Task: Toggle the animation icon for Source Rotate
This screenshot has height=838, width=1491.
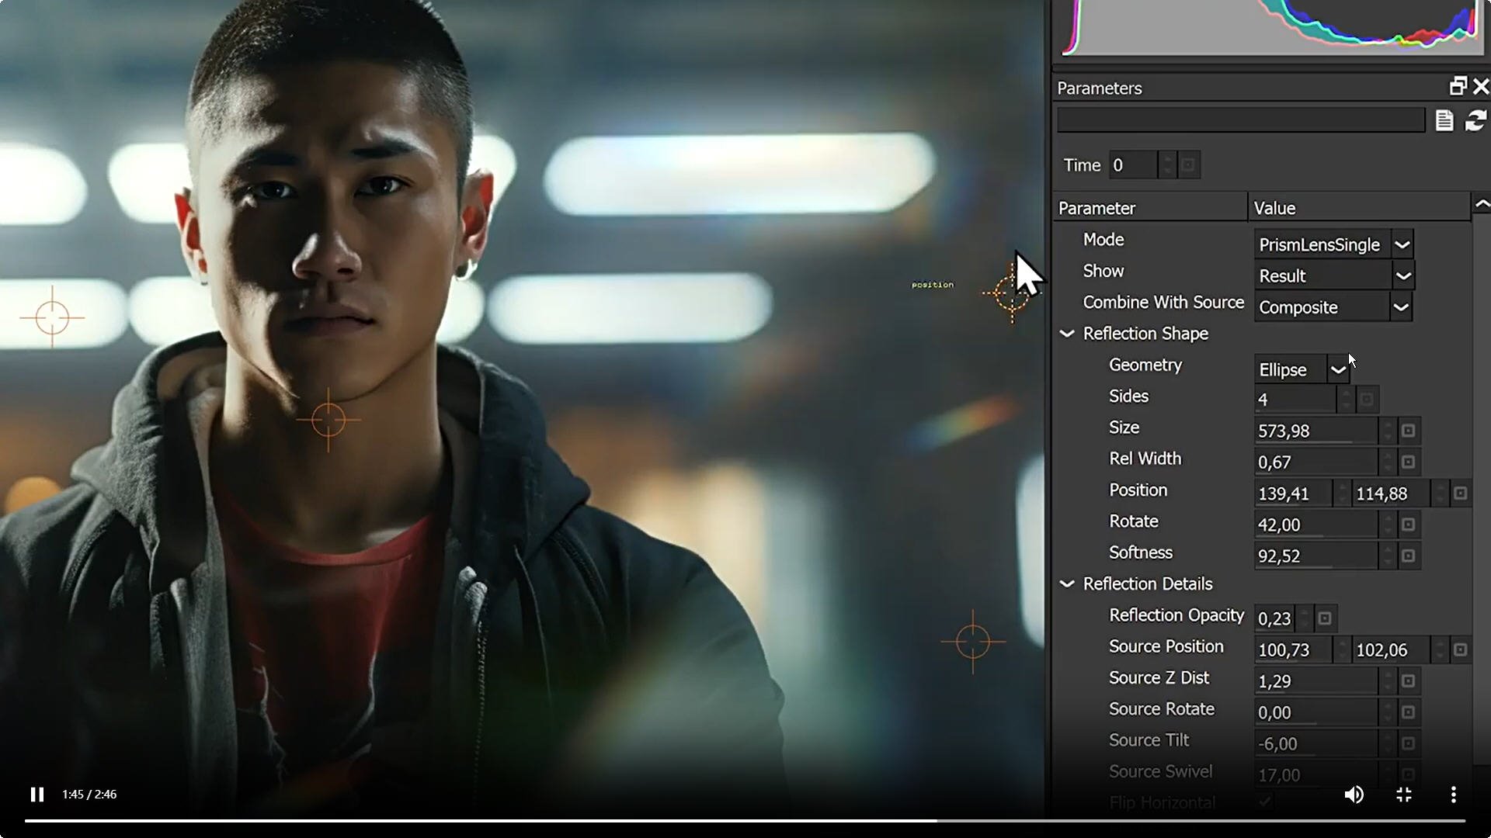Action: click(x=1408, y=712)
